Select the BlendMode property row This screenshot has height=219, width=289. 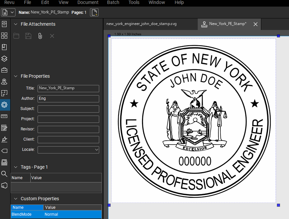pyautogui.click(x=56, y=214)
